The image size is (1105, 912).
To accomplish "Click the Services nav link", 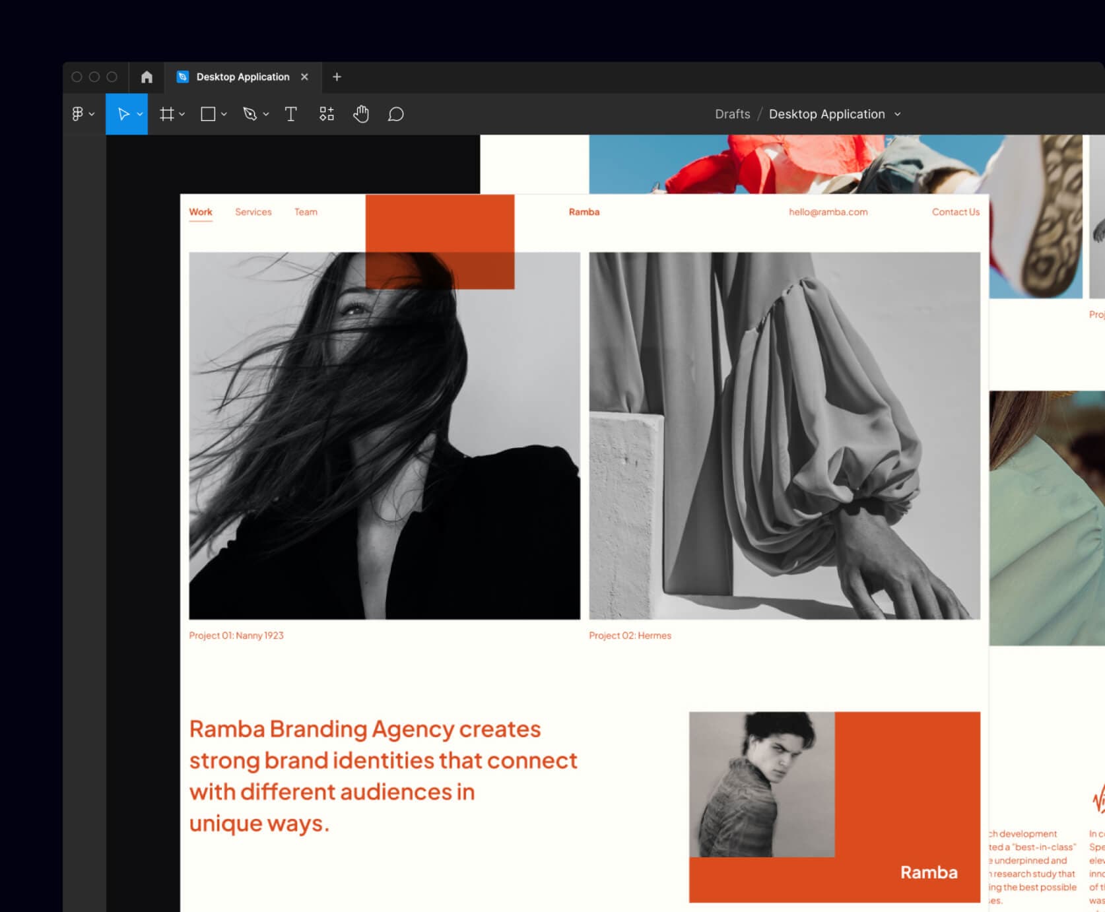I will [x=253, y=212].
